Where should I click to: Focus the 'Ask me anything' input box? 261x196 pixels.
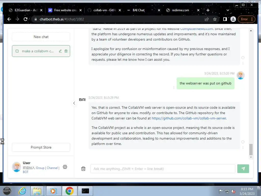pyautogui.click(x=163, y=169)
